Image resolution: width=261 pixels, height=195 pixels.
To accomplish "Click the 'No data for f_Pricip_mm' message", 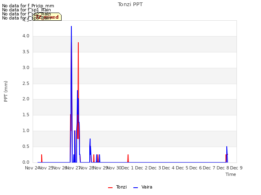I will pos(28,6).
